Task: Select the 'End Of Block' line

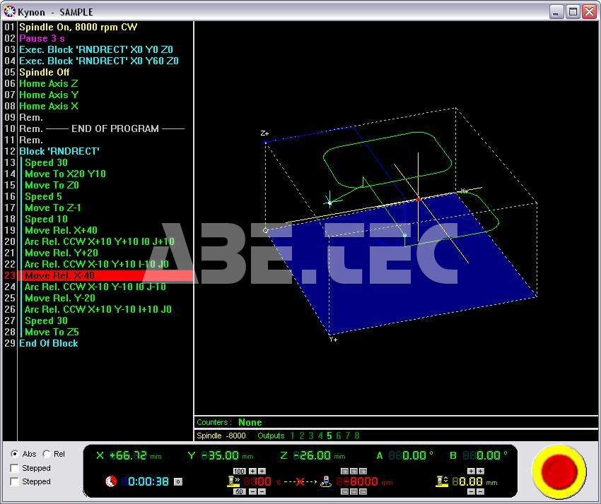Action: tap(49, 343)
